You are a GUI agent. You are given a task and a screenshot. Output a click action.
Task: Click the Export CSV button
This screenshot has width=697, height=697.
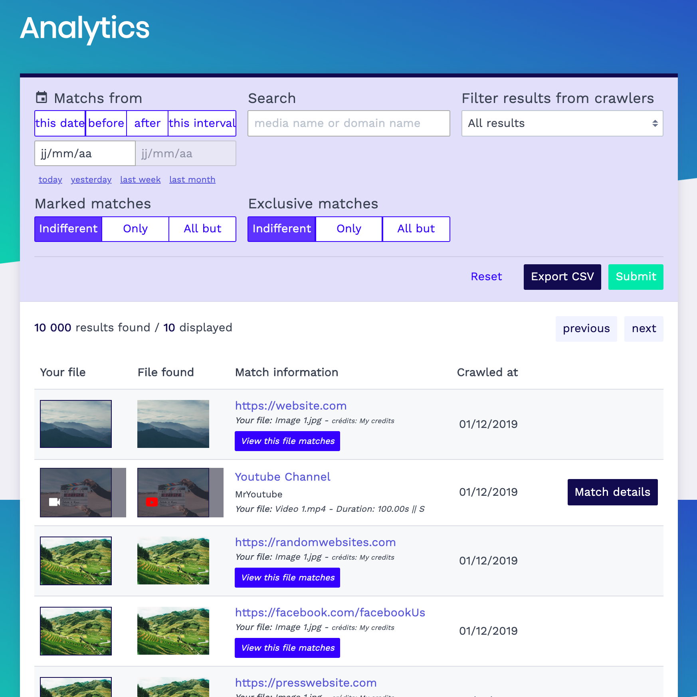(562, 277)
